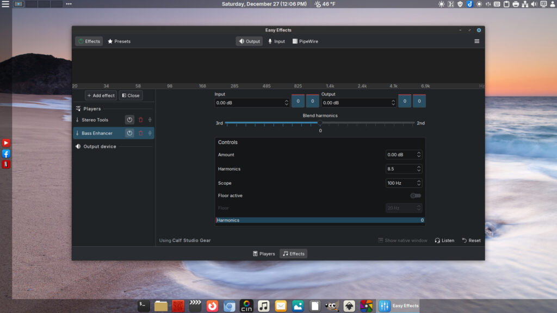Launch the terminal from the dock
The image size is (557, 313).
144,306
